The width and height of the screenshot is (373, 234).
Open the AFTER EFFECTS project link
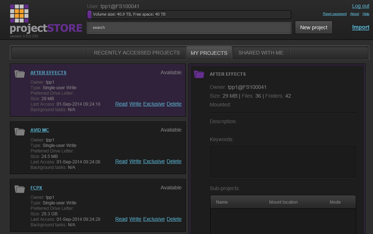coord(48,73)
